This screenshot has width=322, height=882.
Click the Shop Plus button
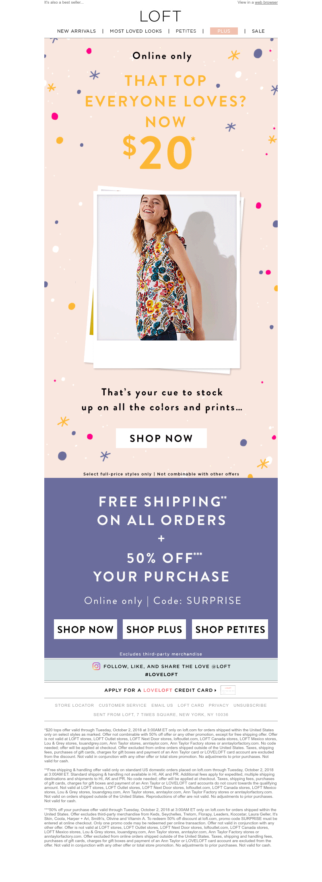[154, 629]
